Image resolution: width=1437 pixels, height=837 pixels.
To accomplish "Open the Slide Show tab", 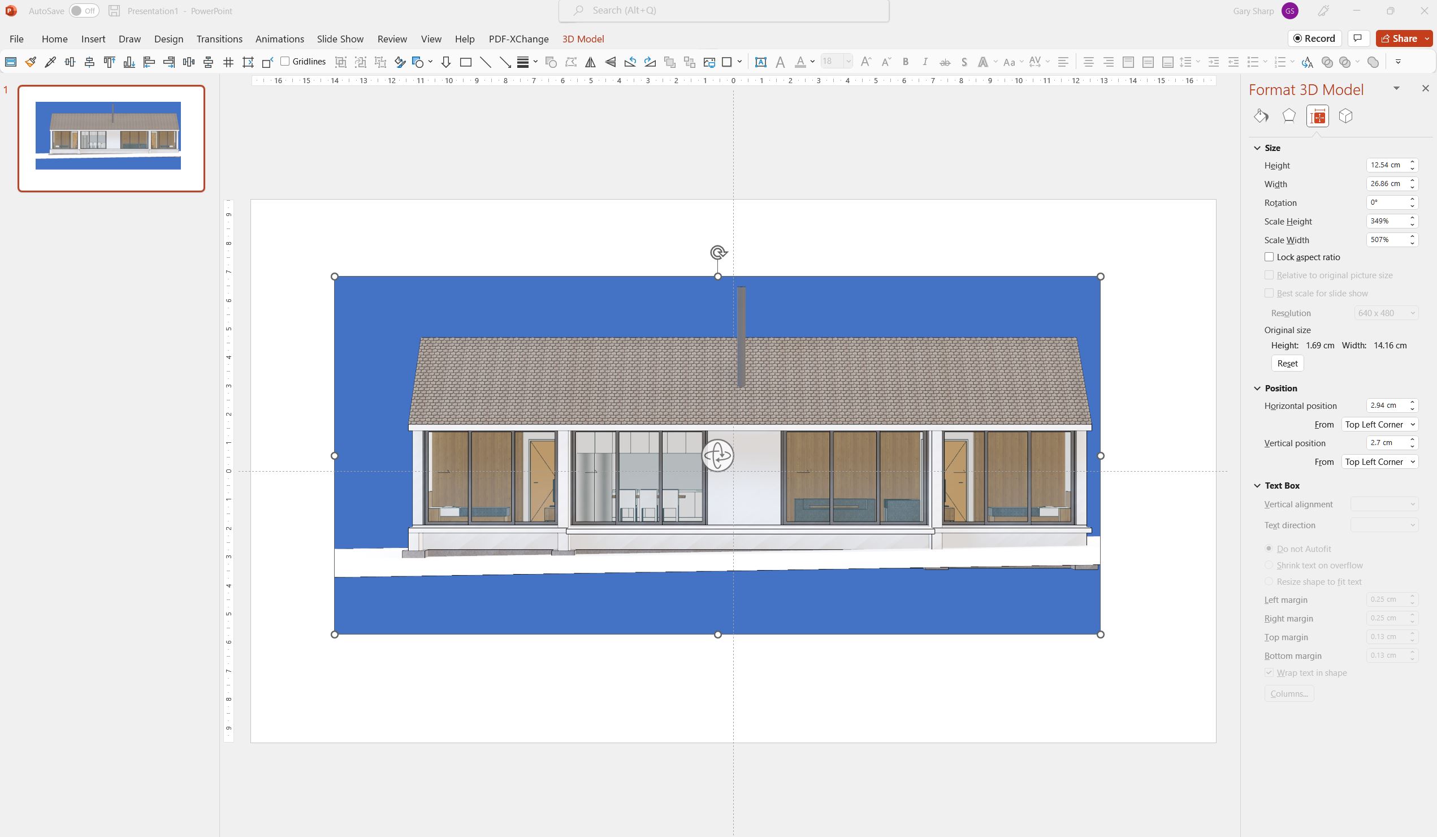I will tap(340, 39).
